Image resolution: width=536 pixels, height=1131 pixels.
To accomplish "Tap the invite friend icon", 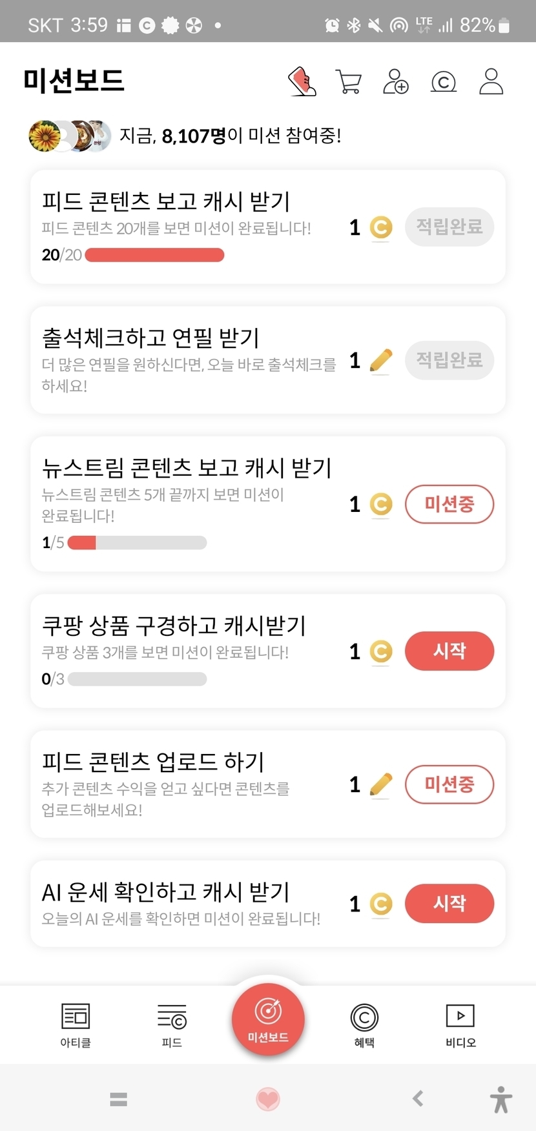I will pos(395,82).
